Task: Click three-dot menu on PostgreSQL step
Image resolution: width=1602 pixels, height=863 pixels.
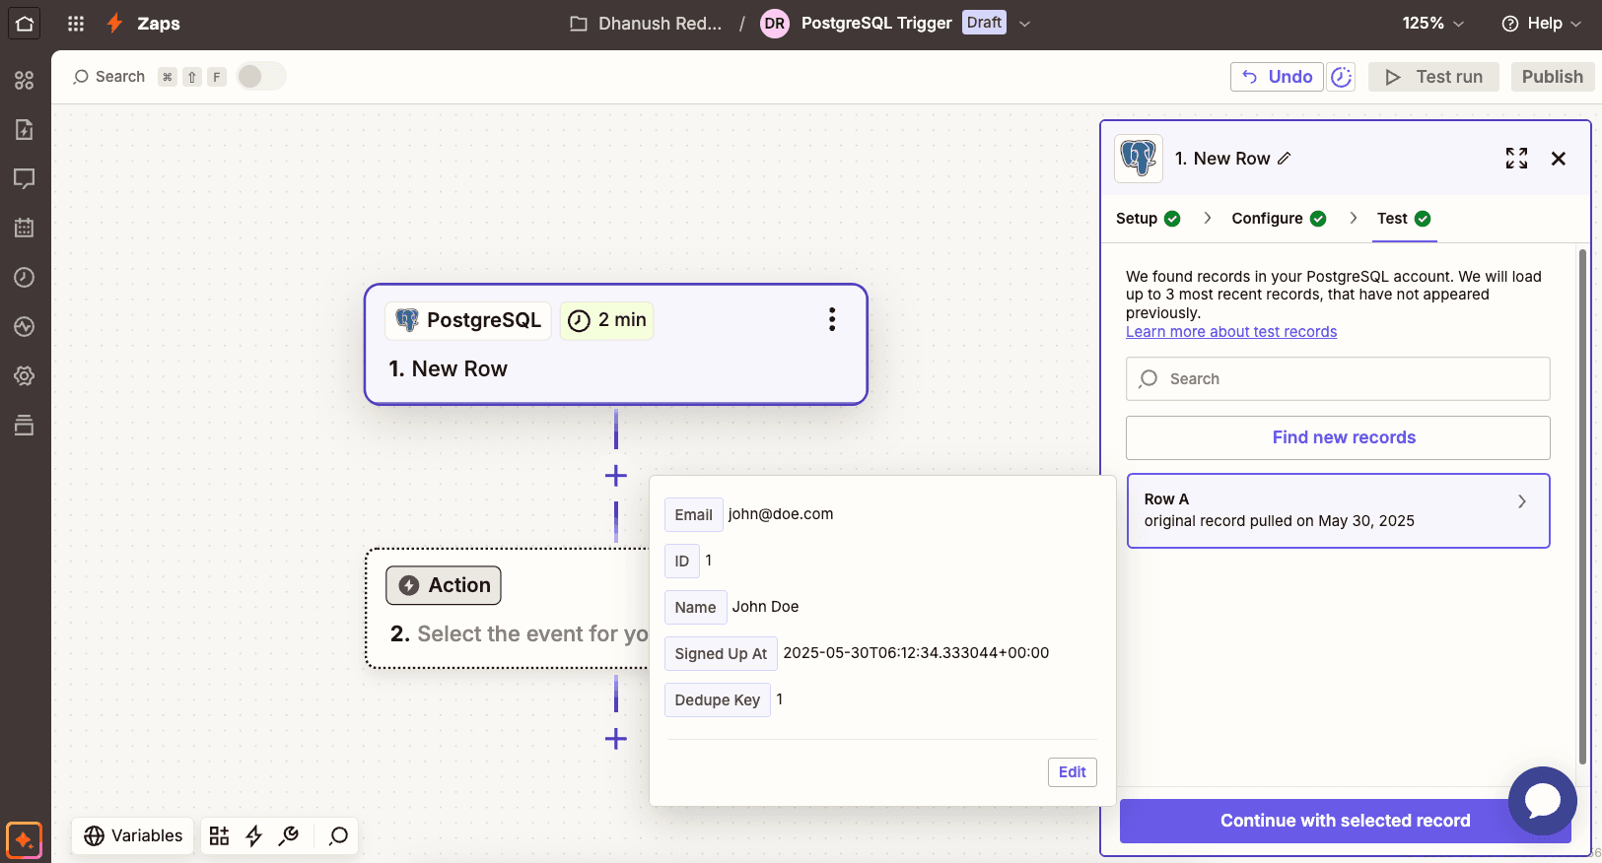Action: [832, 319]
